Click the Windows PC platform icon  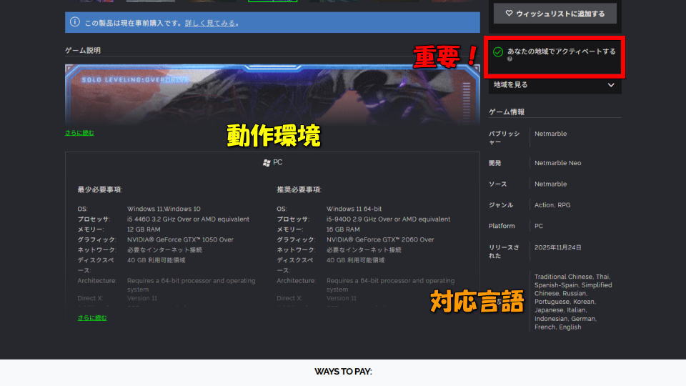[x=267, y=163]
